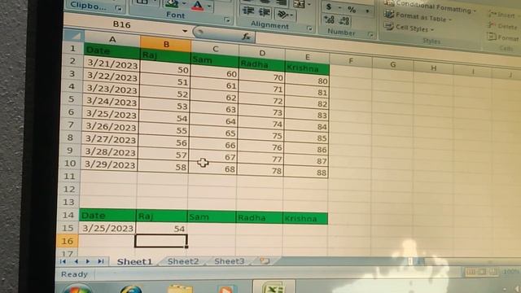
Task: Select cell with date 3/29/2023
Action: point(110,164)
